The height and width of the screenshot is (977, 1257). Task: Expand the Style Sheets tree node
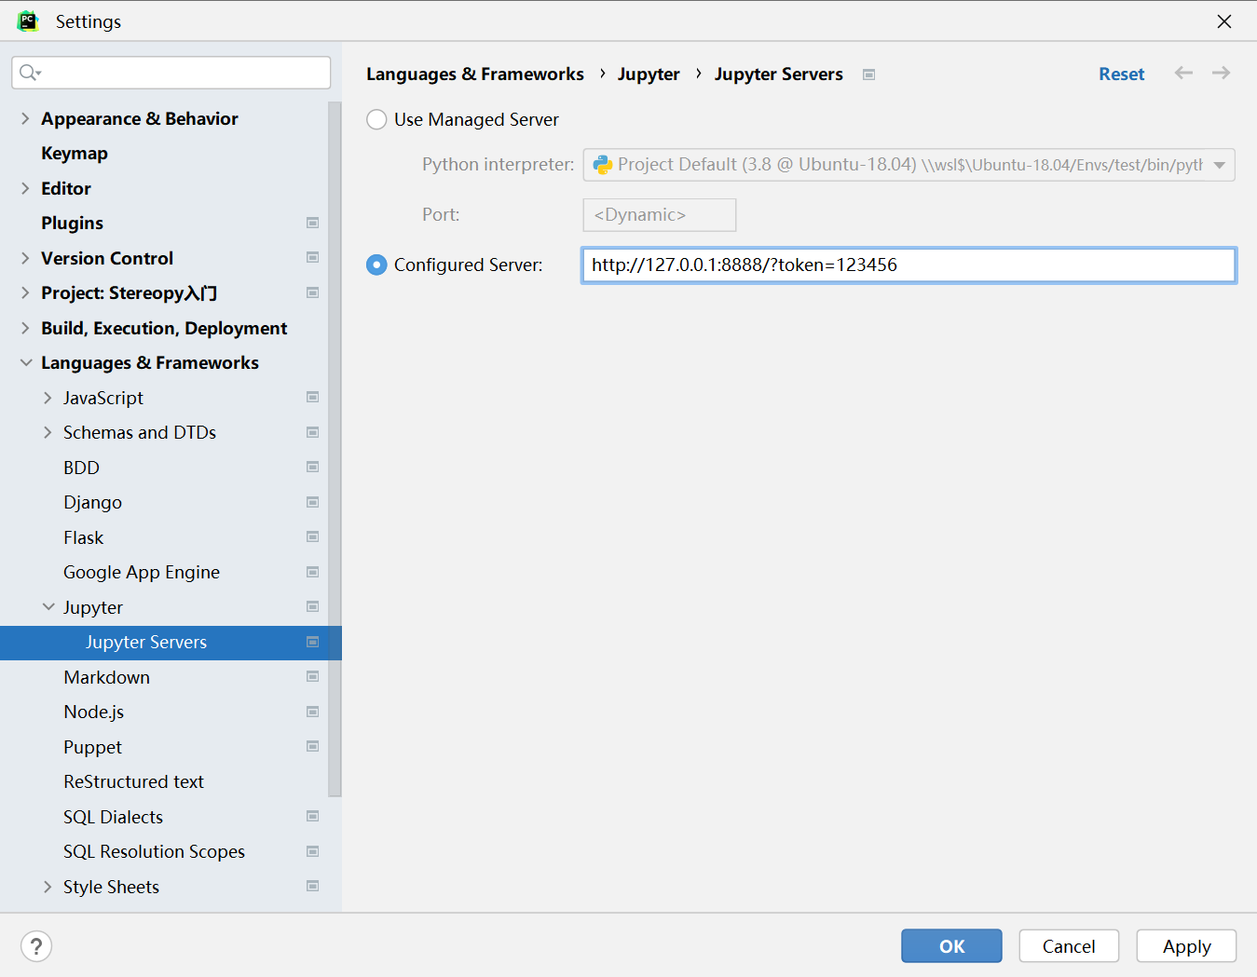pos(48,887)
